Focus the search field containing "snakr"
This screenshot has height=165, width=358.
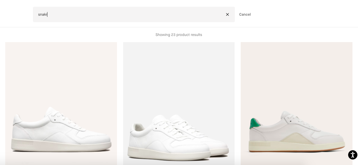pyautogui.click(x=134, y=14)
